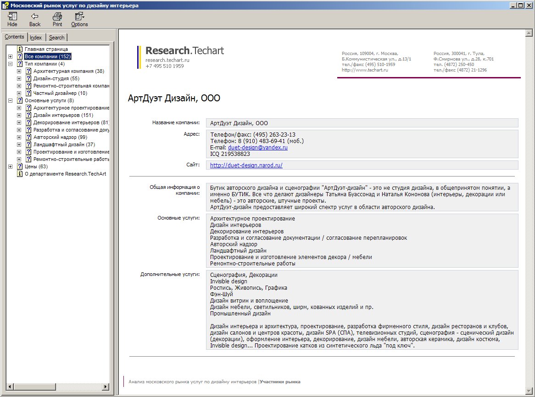Switch to the Contents tab
The height and width of the screenshot is (397, 535).
(14, 37)
